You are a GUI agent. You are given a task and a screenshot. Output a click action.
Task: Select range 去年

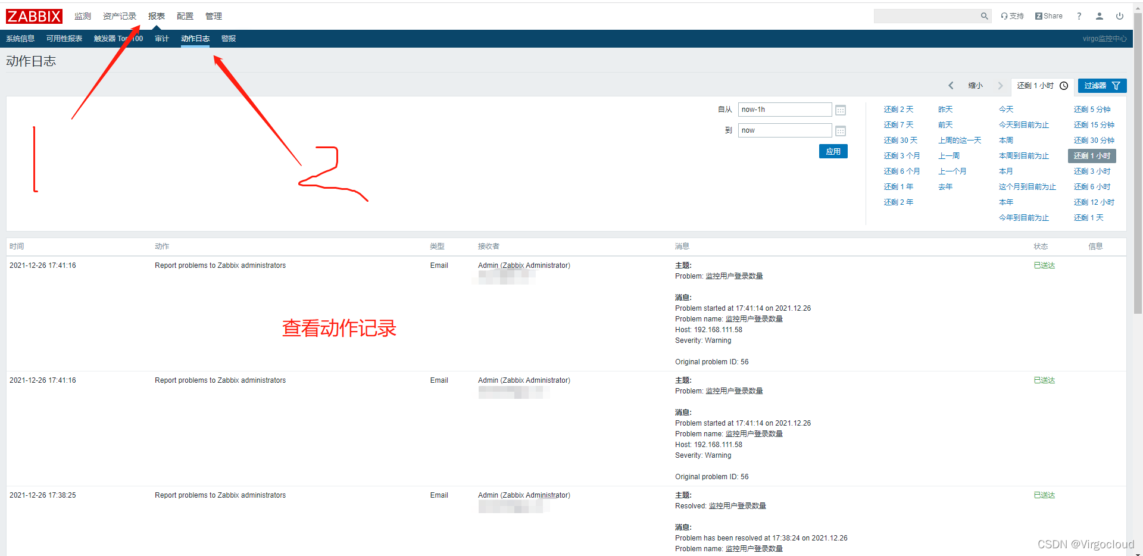[x=945, y=187]
